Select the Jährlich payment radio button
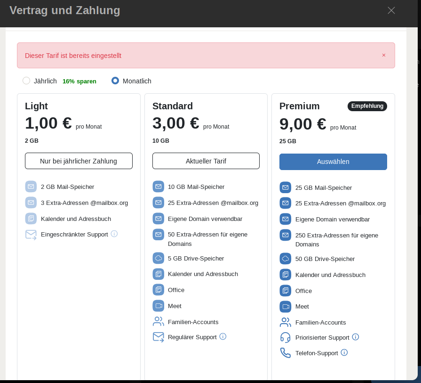Viewport: 421px width, 383px height. tap(26, 81)
